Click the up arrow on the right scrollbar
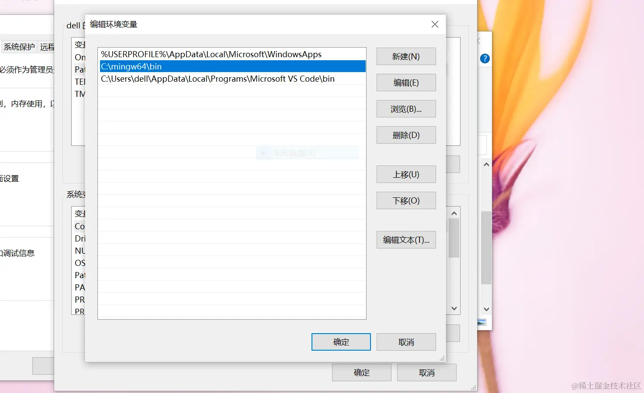644x393 pixels. (486, 164)
